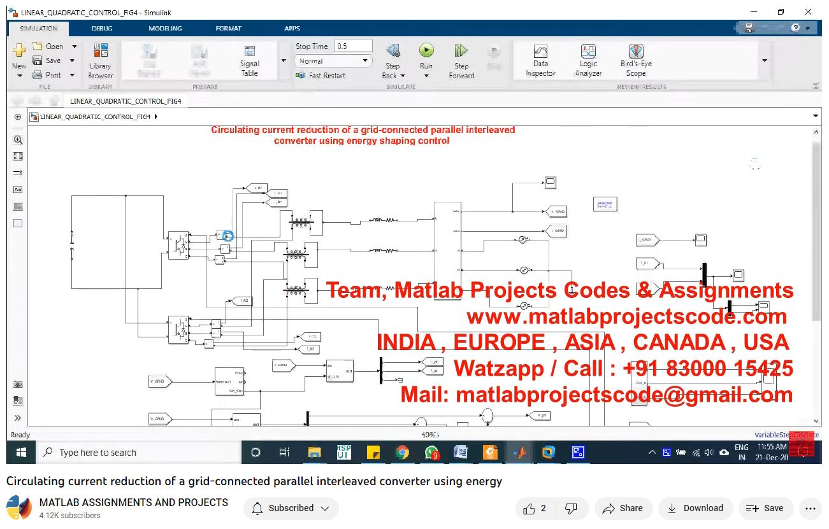
Task: Run the simulation with green Run button
Action: pos(426,50)
